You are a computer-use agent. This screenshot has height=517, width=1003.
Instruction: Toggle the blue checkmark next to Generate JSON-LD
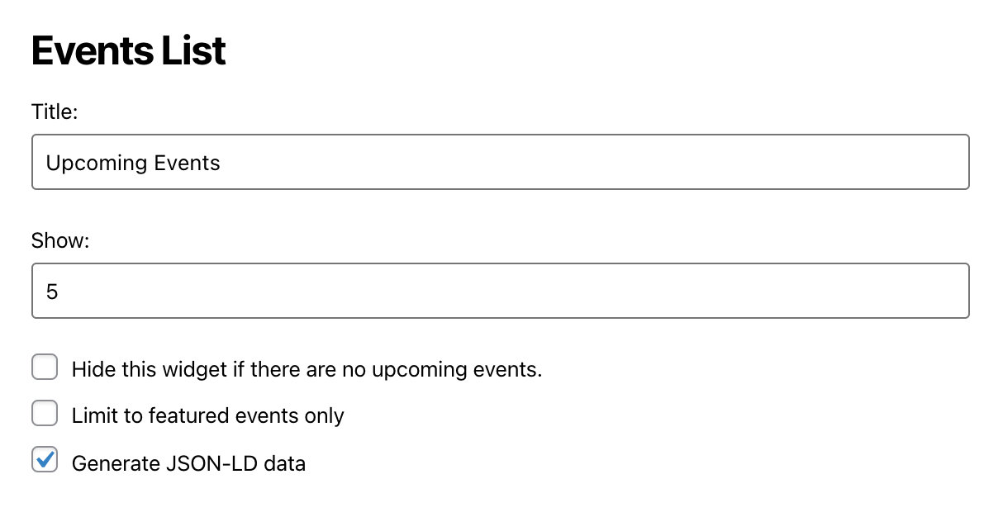click(45, 460)
